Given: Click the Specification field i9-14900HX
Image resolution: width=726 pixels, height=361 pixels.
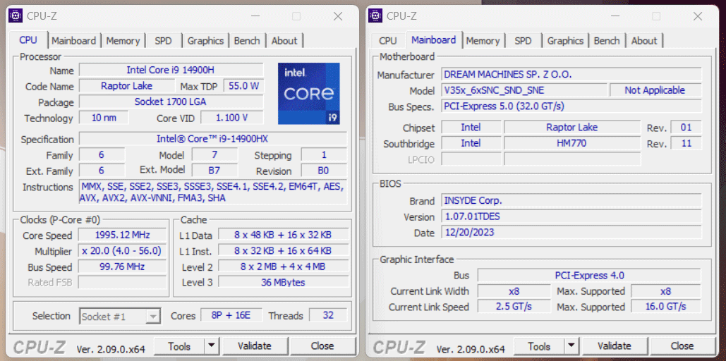Looking at the screenshot, I should (213, 138).
